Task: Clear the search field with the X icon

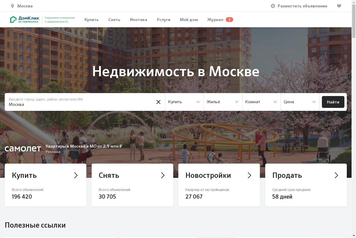Action: point(158,102)
